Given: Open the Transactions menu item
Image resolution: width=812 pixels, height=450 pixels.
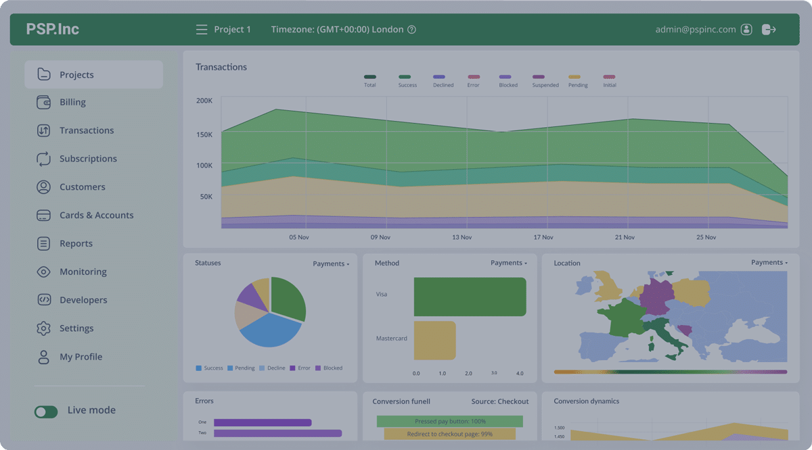Looking at the screenshot, I should click(x=87, y=130).
